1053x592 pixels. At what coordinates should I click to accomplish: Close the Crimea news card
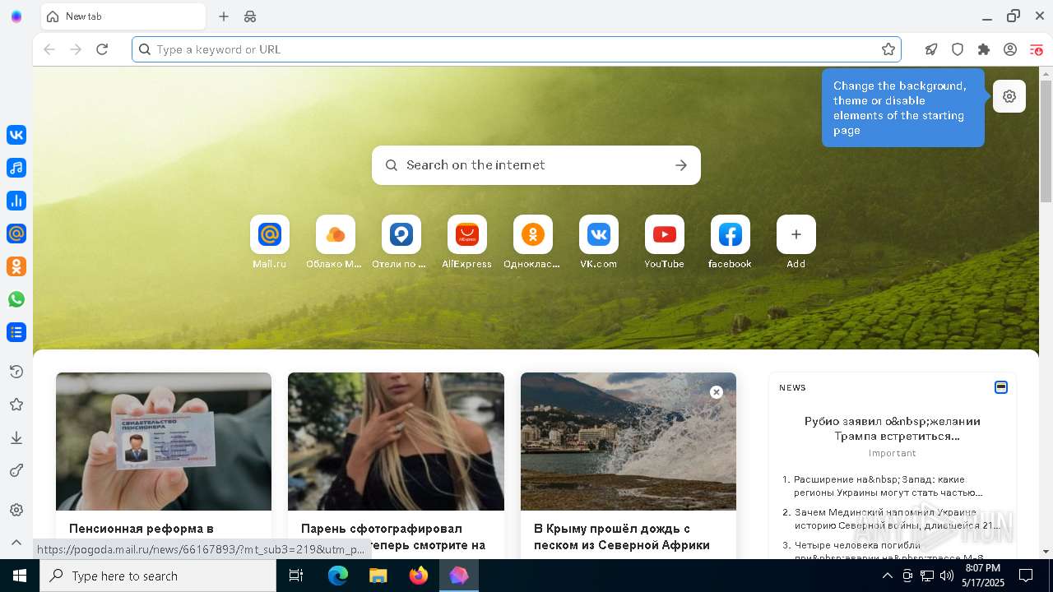tap(717, 392)
